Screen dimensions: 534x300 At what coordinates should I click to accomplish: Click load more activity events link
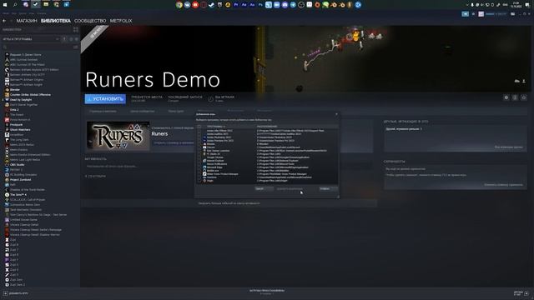pyautogui.click(x=229, y=203)
